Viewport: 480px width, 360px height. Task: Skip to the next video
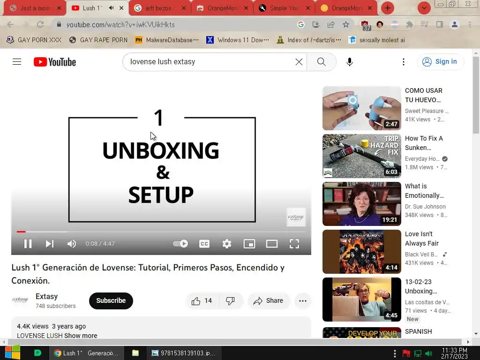pos(50,244)
